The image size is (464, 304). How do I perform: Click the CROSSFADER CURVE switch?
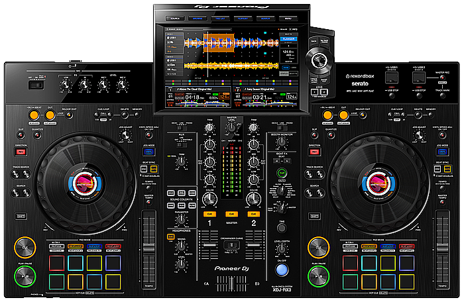click(232, 245)
